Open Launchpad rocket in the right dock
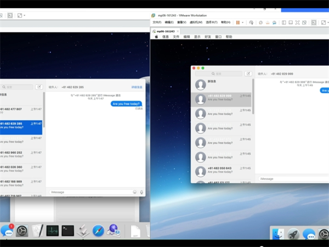Viewport: 329px width, 247px height. (x=294, y=235)
